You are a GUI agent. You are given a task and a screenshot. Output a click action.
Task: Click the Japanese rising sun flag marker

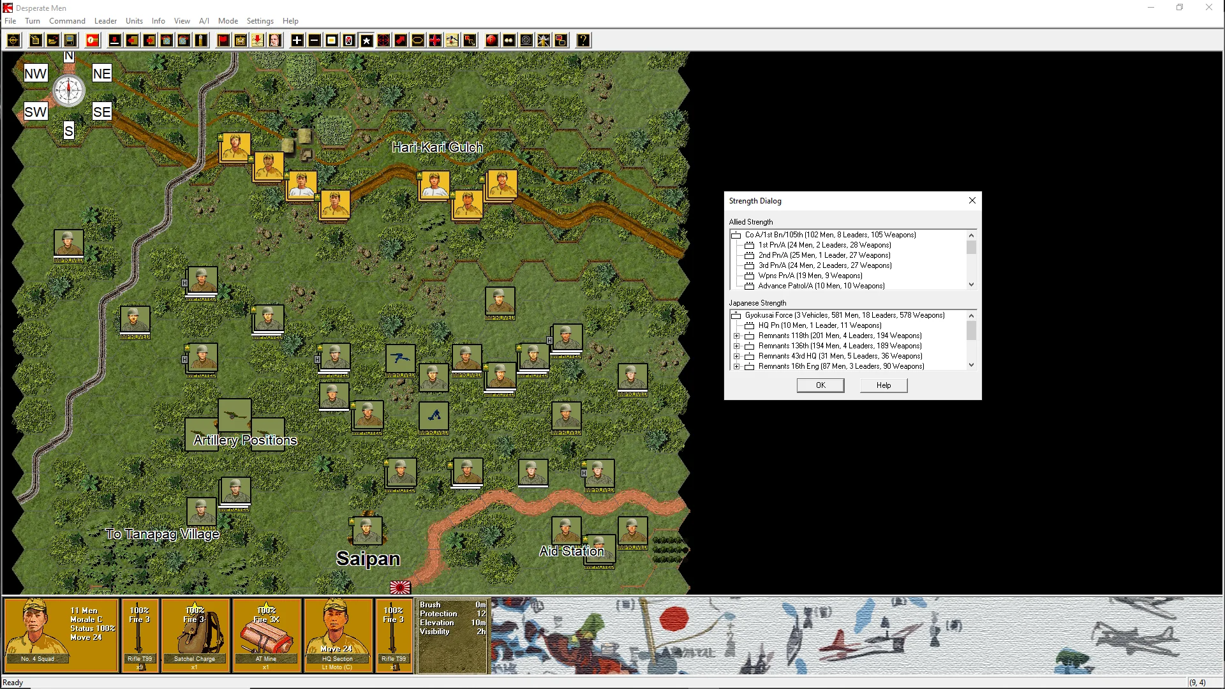[400, 587]
